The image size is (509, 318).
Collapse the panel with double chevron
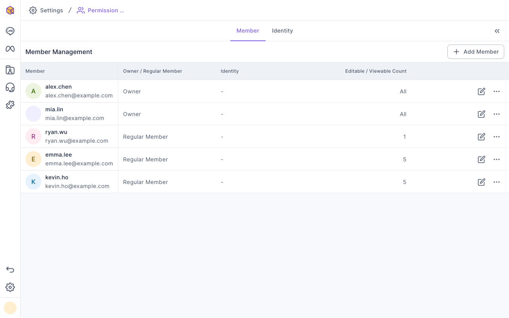click(x=497, y=31)
